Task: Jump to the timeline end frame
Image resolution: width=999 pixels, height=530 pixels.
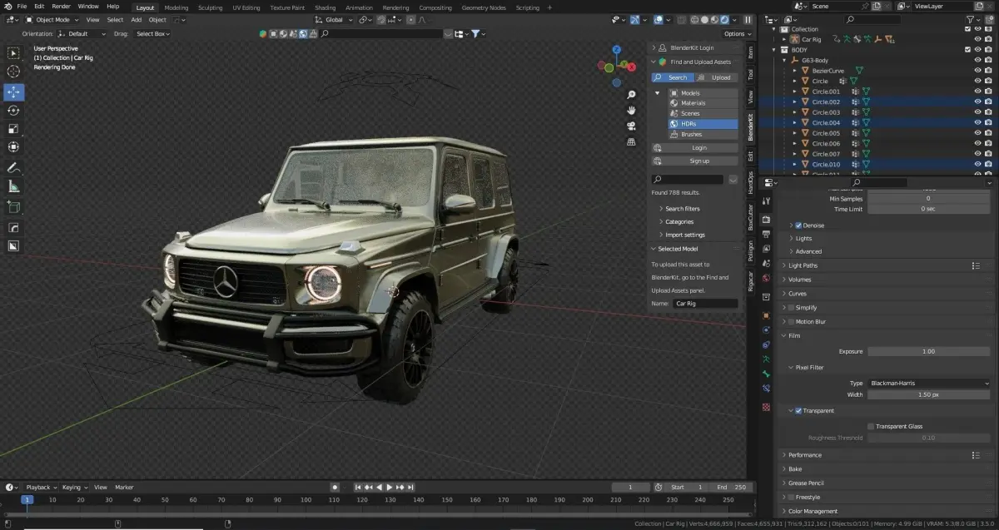Action: point(411,487)
